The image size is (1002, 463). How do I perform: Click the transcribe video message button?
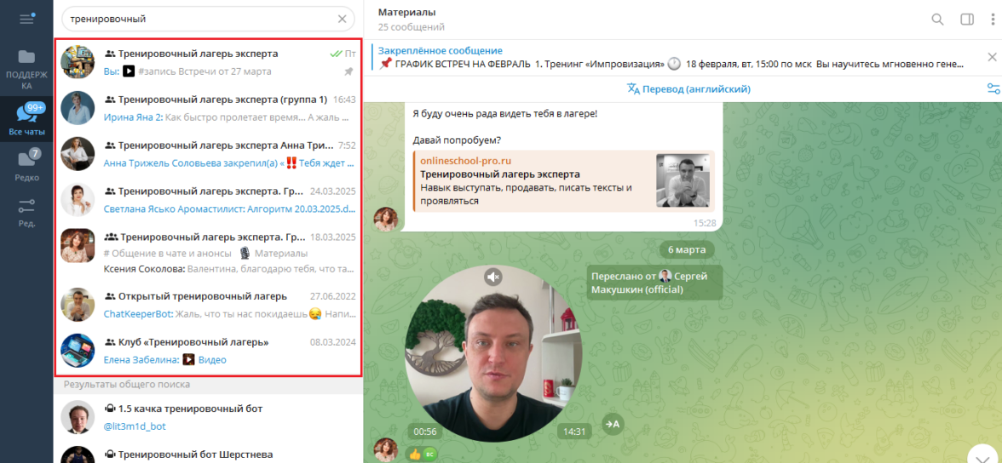613,423
